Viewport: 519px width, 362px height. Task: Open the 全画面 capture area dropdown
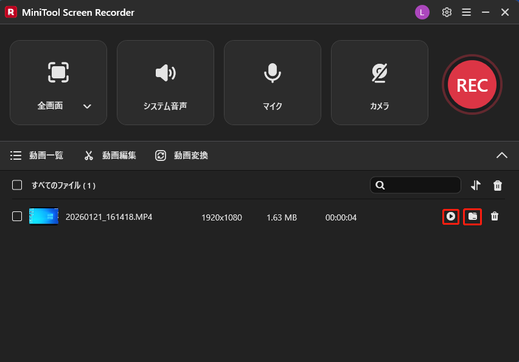click(87, 105)
